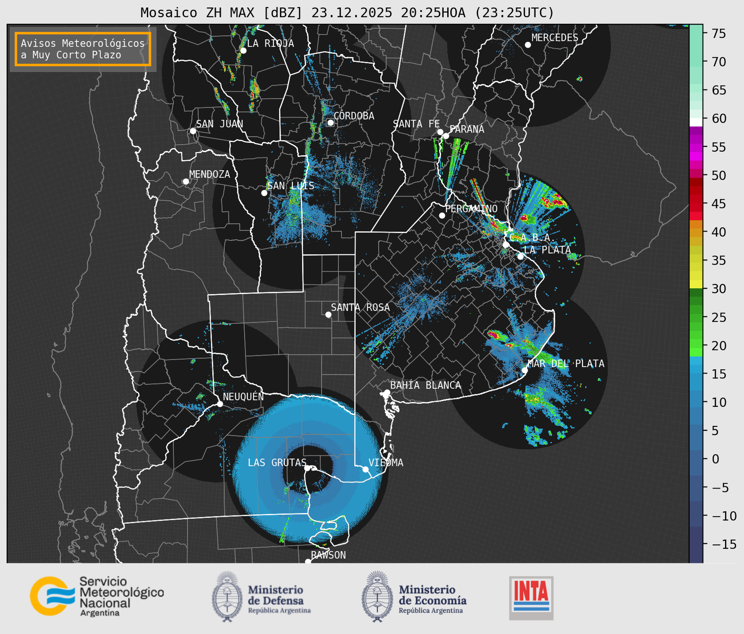Click the RAWSON city label
Screen dimensions: 744x634
[x=328, y=555]
